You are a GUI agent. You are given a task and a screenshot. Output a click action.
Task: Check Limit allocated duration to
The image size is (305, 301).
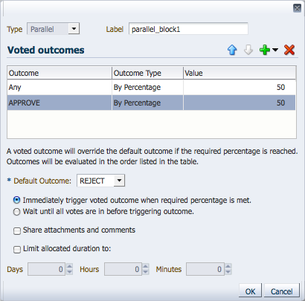point(17,249)
